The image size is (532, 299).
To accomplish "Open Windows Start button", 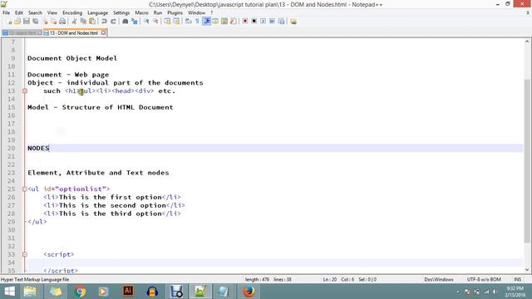I will (x=9, y=292).
